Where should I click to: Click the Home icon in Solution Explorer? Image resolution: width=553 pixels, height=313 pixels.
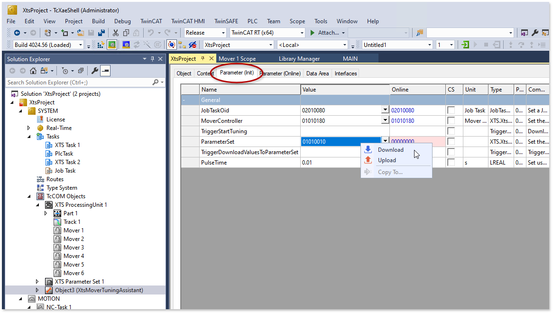point(33,71)
